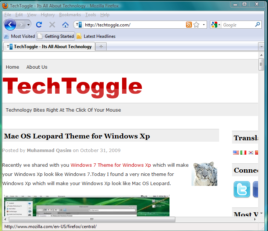Click horizontal scrollbar left arrow

pos(5,219)
